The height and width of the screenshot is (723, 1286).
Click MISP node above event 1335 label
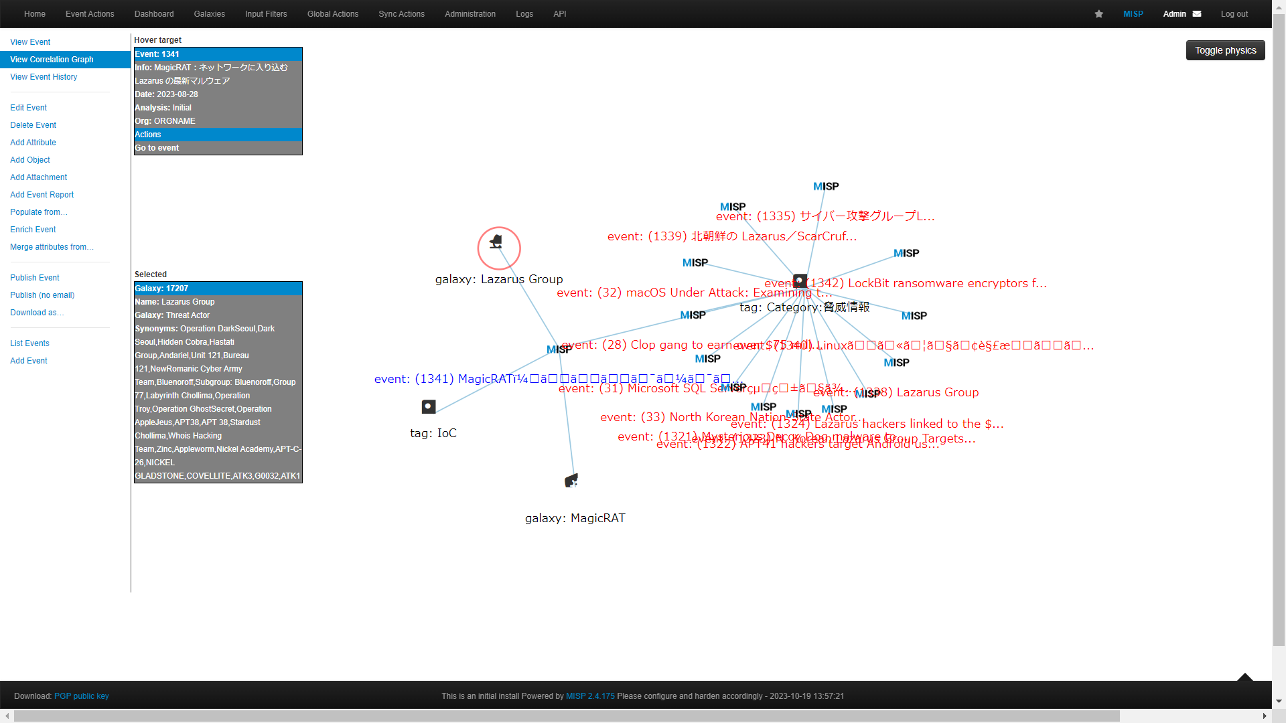click(733, 207)
